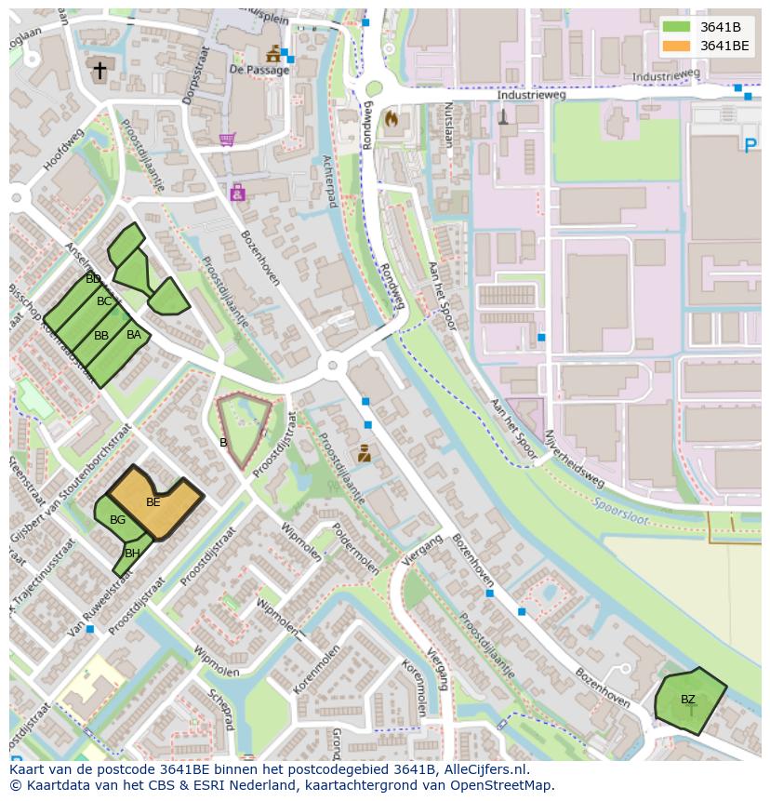770x801 pixels.
Task: Click the brown police officer icon
Action: click(364, 454)
